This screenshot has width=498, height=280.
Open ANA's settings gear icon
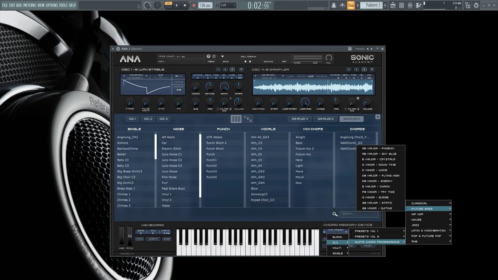pyautogui.click(x=214, y=56)
